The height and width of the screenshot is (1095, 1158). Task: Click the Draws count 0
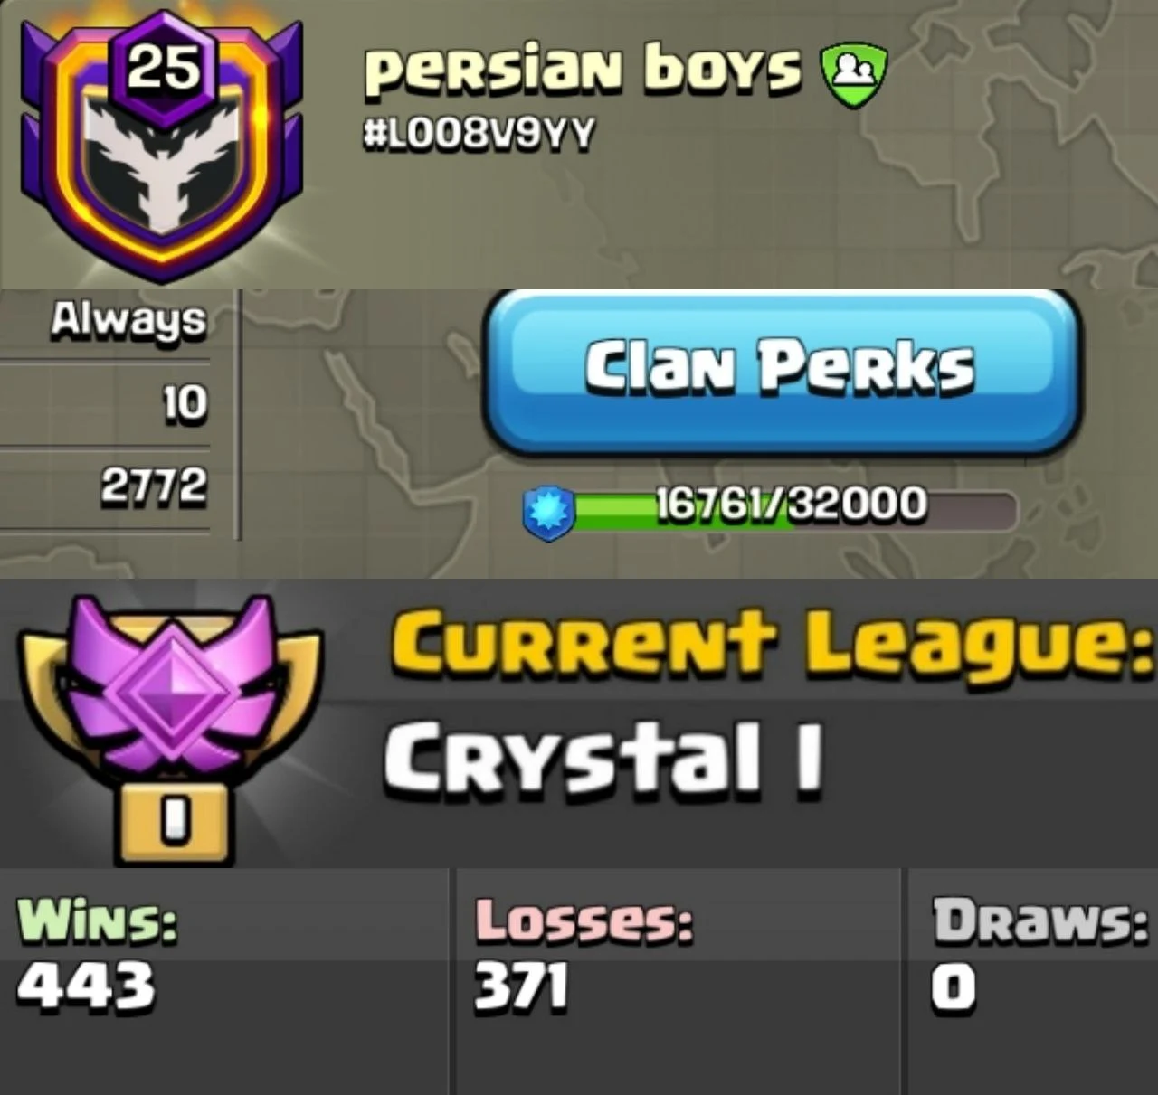[x=954, y=986]
